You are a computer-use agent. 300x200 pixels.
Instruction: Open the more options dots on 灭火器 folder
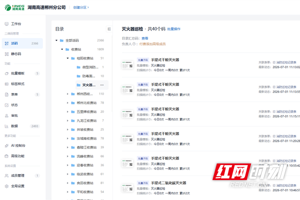point(102,85)
